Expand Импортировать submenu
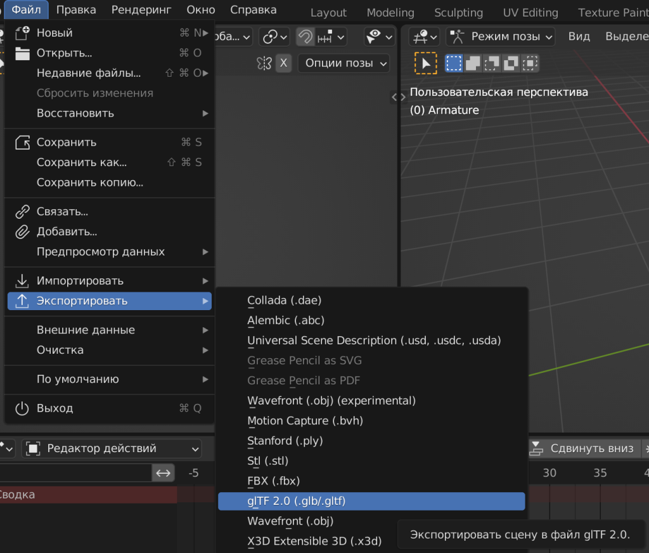Image resolution: width=649 pixels, height=553 pixels. 110,280
